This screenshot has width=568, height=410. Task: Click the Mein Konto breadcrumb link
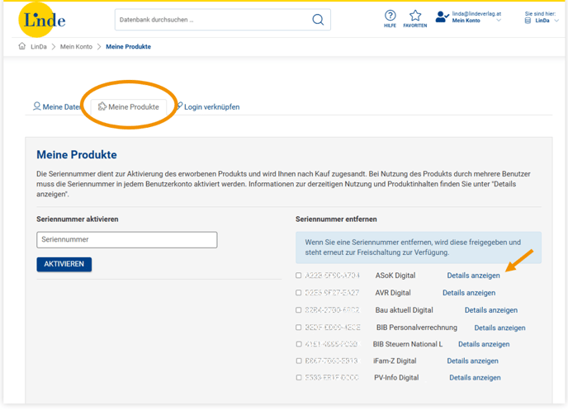(x=76, y=47)
